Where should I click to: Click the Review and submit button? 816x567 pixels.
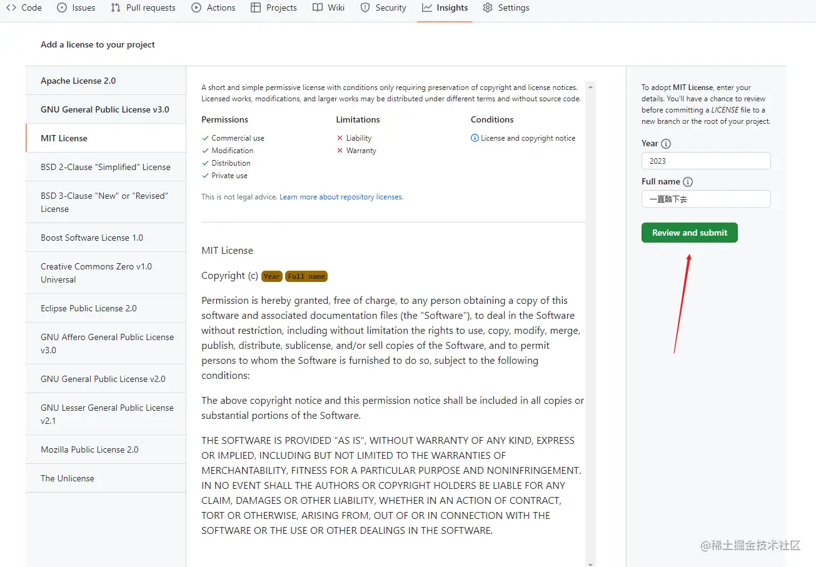tap(690, 233)
